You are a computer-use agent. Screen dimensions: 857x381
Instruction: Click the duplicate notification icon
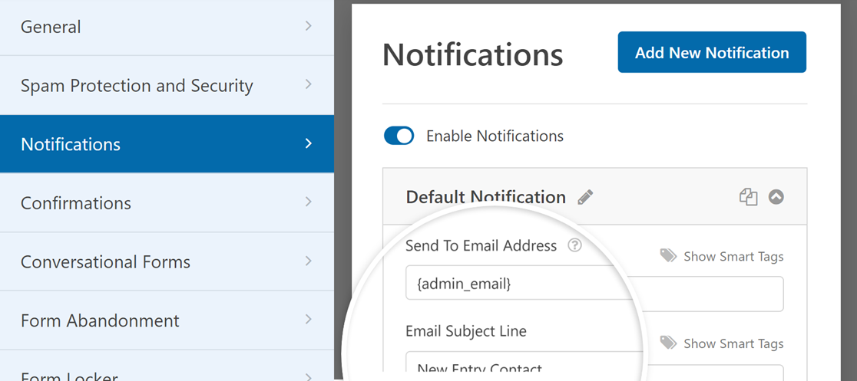click(x=748, y=197)
